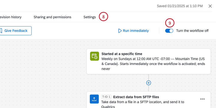Switch to Sharing and permissions tab
Viewport: 216px width, 108px height.
(x=52, y=17)
